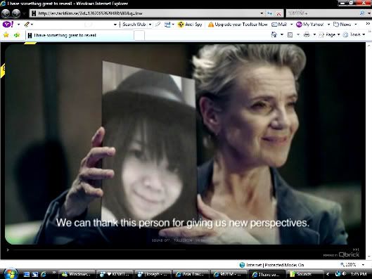This screenshot has width=372, height=279.
Task: Click the Add to Favorites icon
Action: (x=17, y=35)
